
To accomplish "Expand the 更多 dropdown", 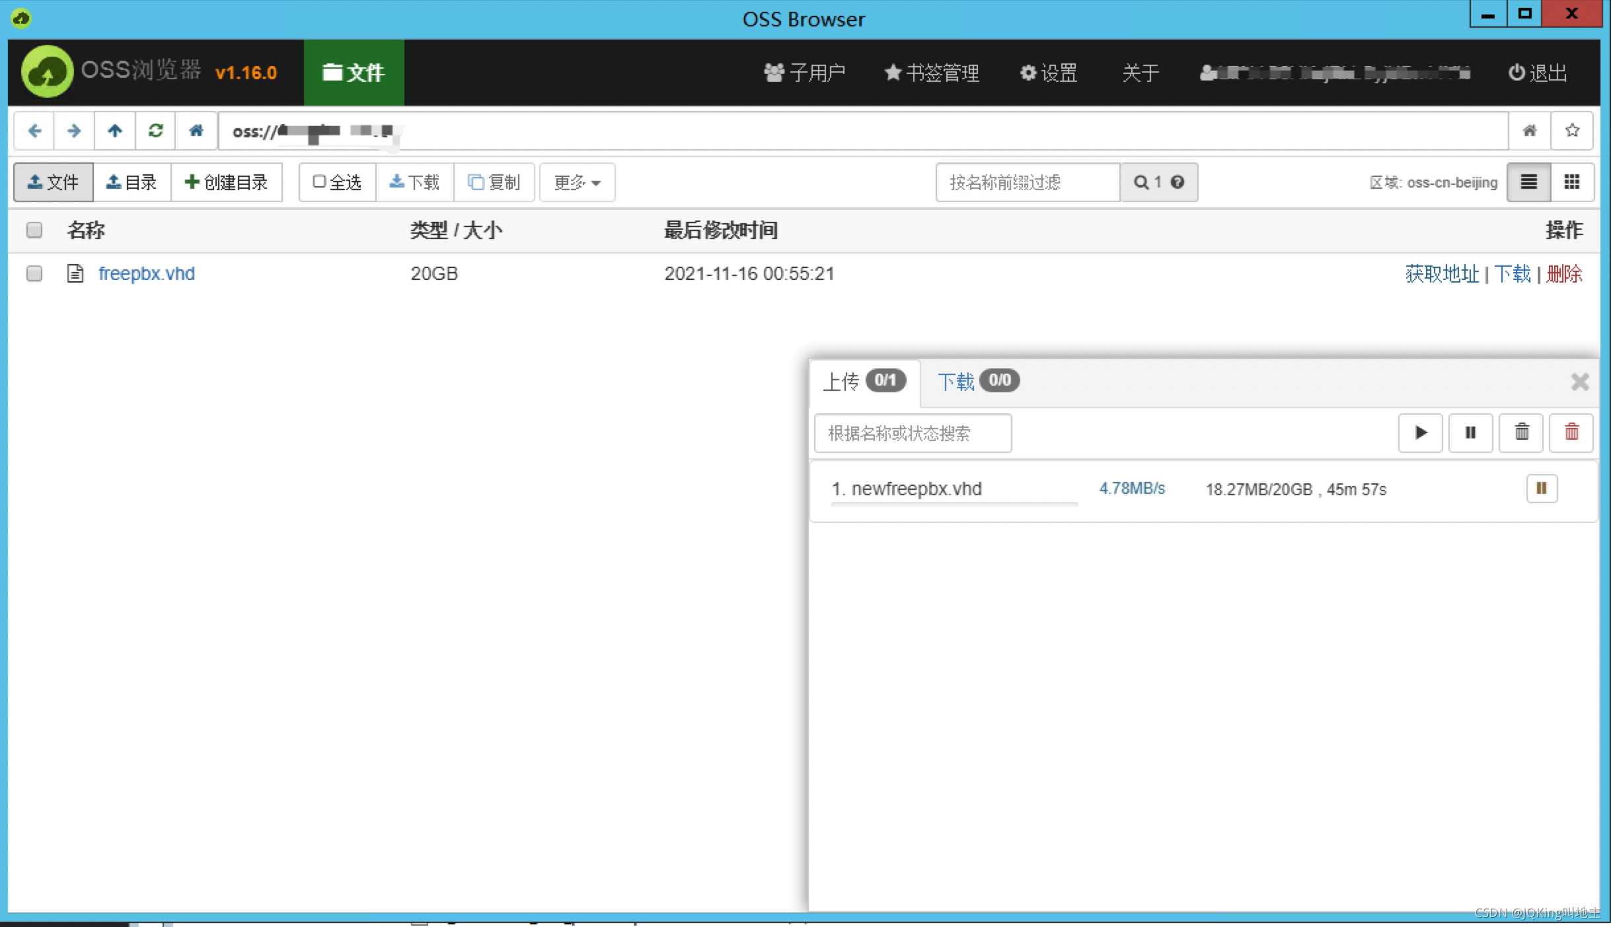I will coord(577,182).
